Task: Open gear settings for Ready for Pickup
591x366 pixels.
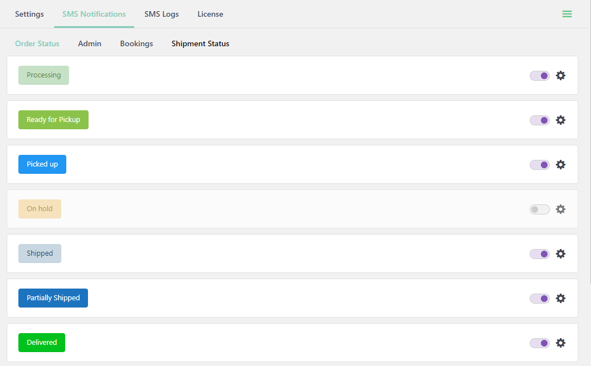Action: pyautogui.click(x=560, y=120)
